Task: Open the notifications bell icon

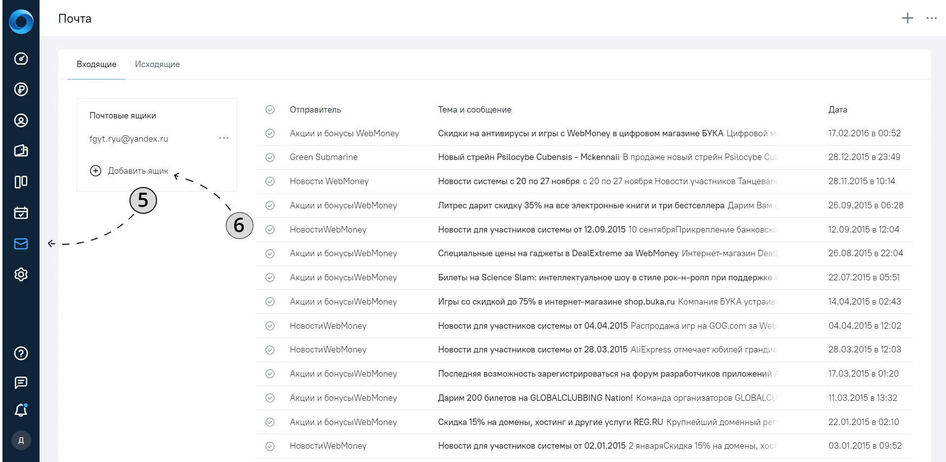Action: [x=21, y=410]
